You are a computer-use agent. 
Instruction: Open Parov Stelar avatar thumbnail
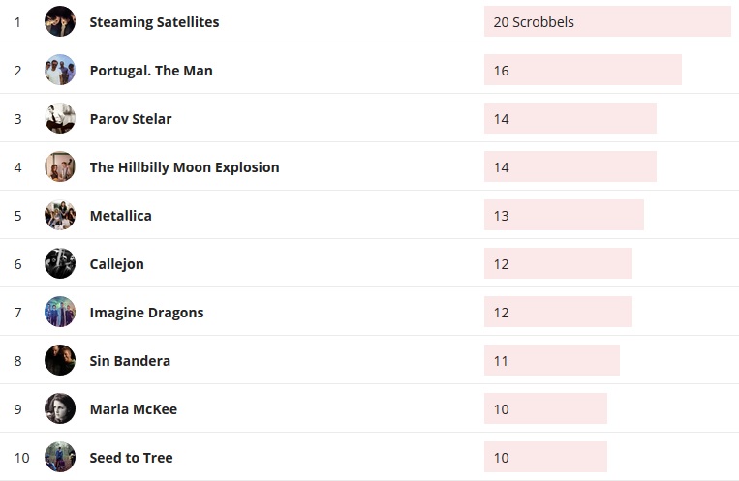[60, 118]
